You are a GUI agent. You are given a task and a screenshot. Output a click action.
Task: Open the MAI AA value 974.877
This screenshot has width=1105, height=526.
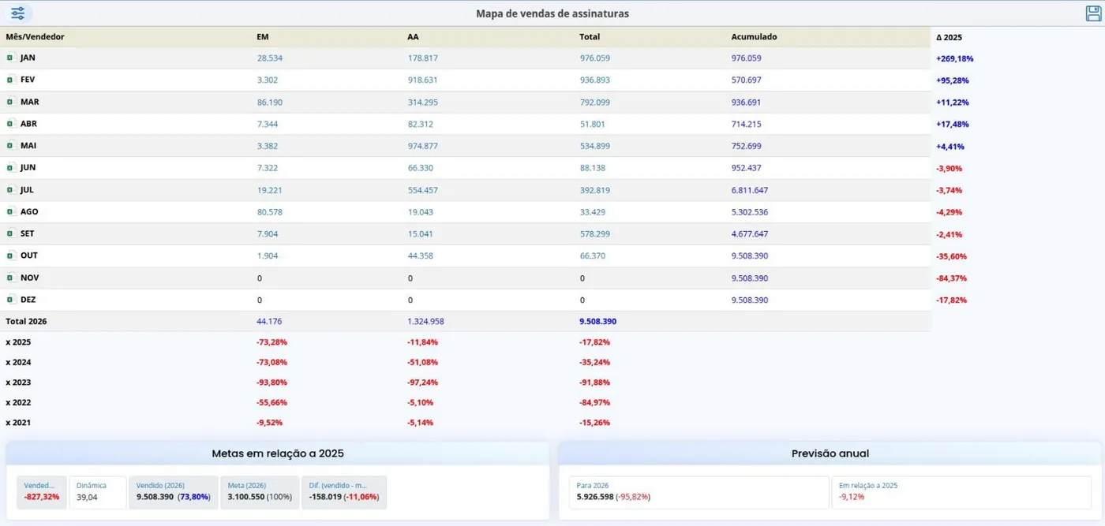point(422,146)
